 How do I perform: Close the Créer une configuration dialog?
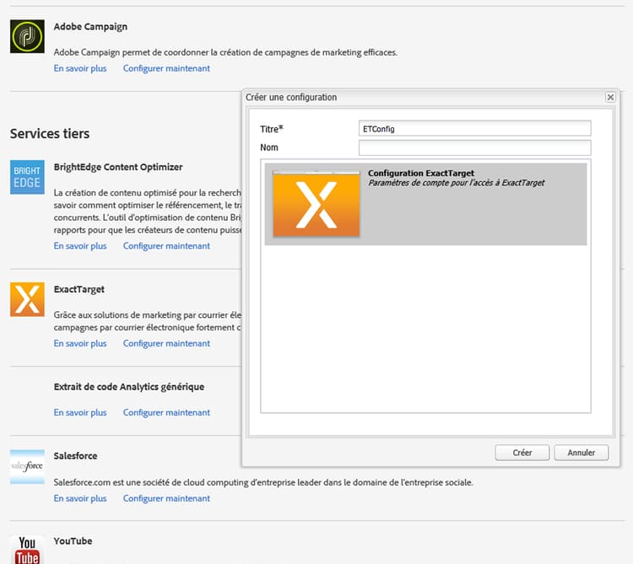click(610, 97)
